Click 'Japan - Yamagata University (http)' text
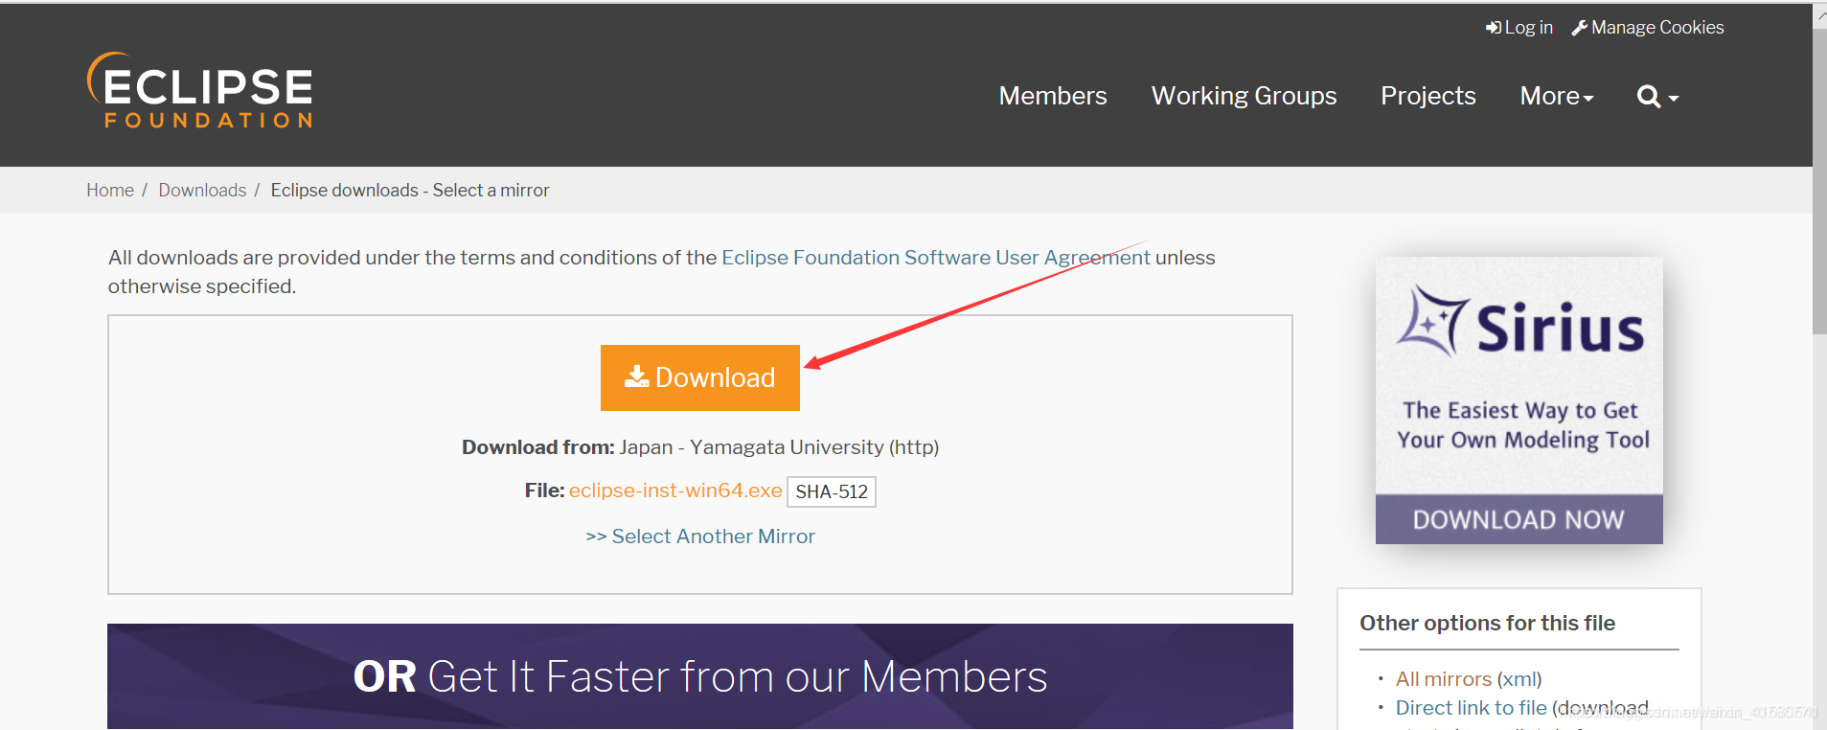This screenshot has width=1827, height=730. coord(779,447)
